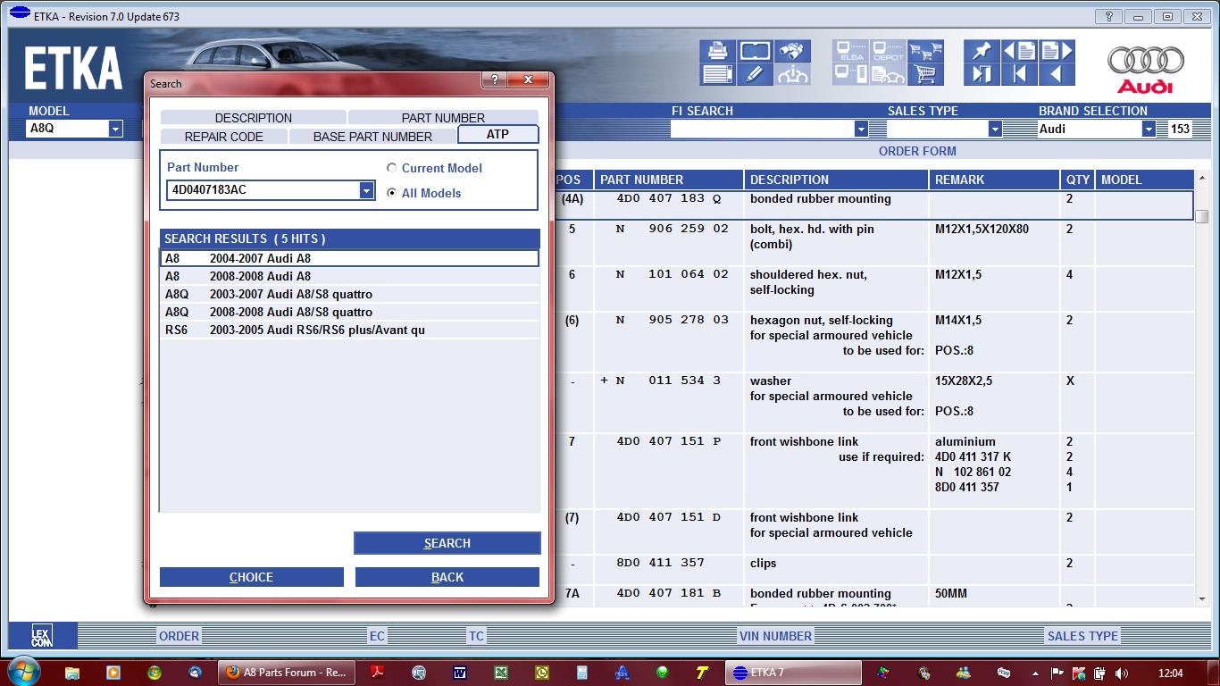Click the single left arrow back icon
Screen dimensions: 1220x686
tap(1057, 75)
